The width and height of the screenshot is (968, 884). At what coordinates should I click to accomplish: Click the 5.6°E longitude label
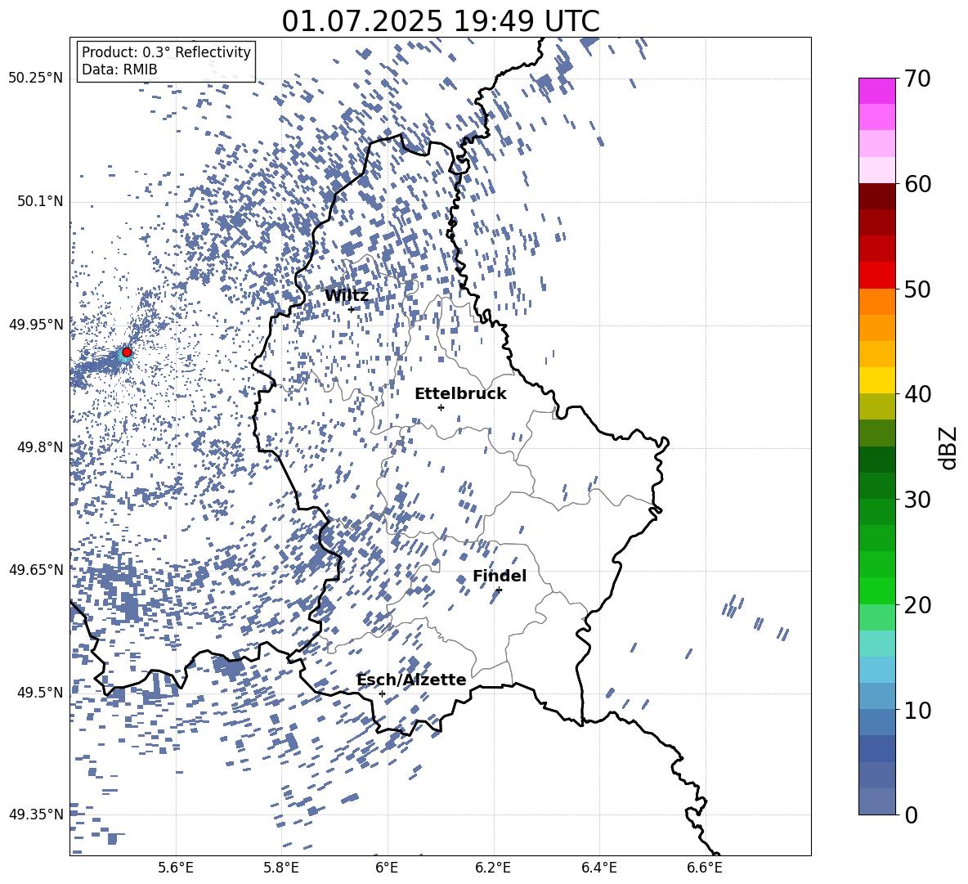[x=176, y=868]
